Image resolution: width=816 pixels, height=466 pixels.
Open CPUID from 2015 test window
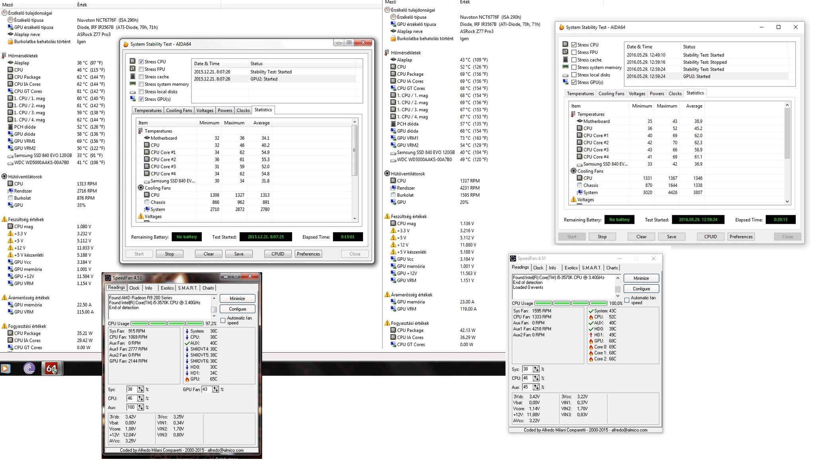click(x=278, y=254)
